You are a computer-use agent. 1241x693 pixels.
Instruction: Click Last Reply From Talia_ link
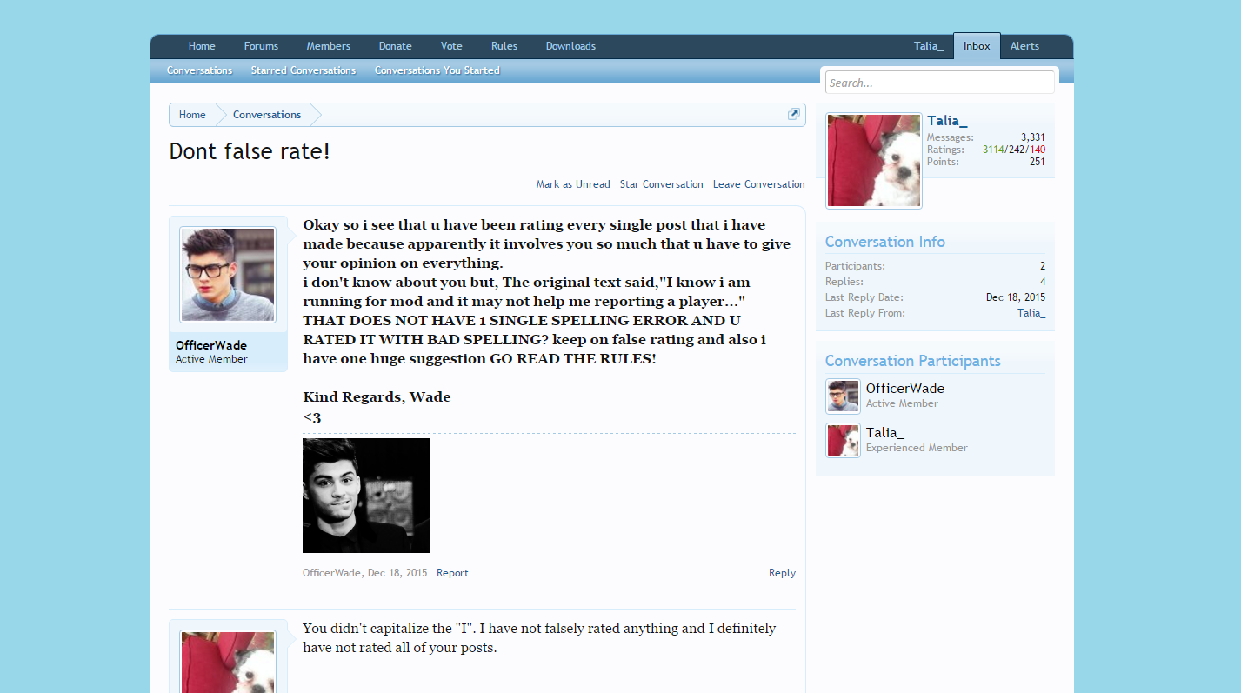(1031, 313)
